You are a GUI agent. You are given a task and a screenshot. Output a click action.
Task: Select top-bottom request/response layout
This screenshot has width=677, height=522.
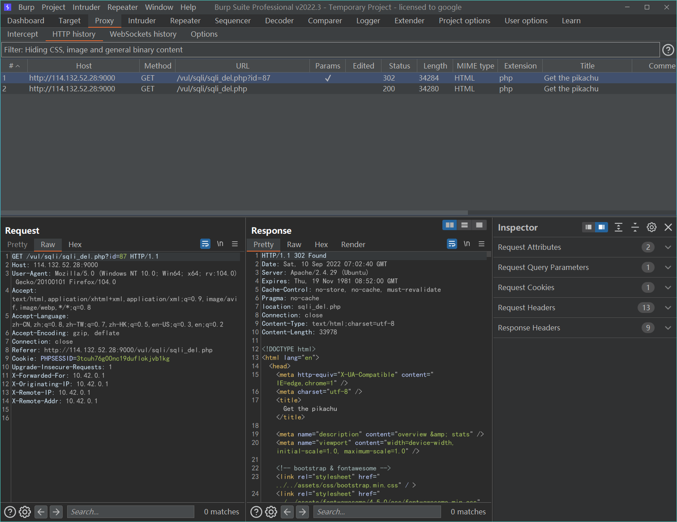coord(464,225)
